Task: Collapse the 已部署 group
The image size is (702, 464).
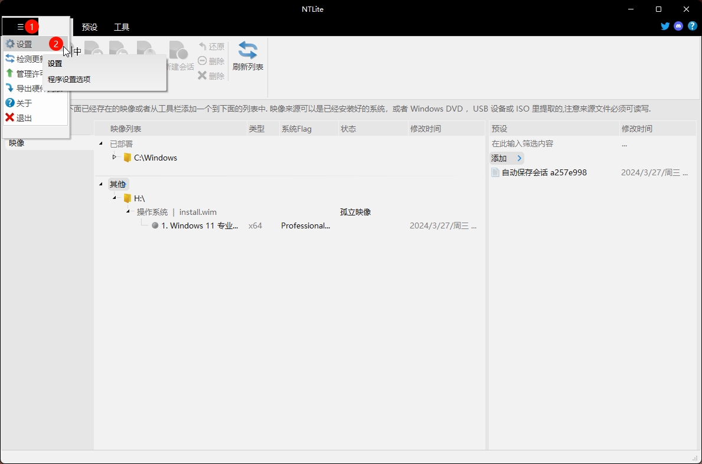Action: coord(101,143)
